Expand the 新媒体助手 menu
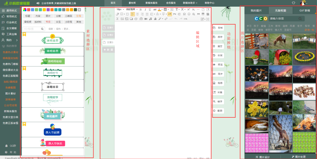317x159 pixels. pyautogui.click(x=190, y=3)
